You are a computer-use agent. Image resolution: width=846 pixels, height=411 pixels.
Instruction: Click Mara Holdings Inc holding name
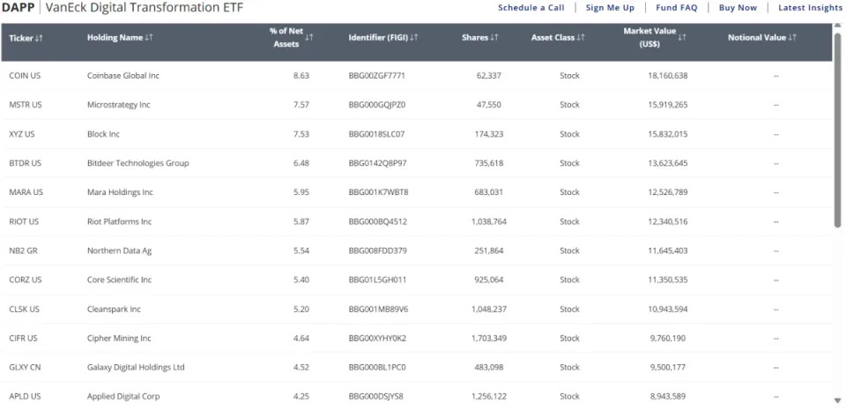pyautogui.click(x=120, y=192)
